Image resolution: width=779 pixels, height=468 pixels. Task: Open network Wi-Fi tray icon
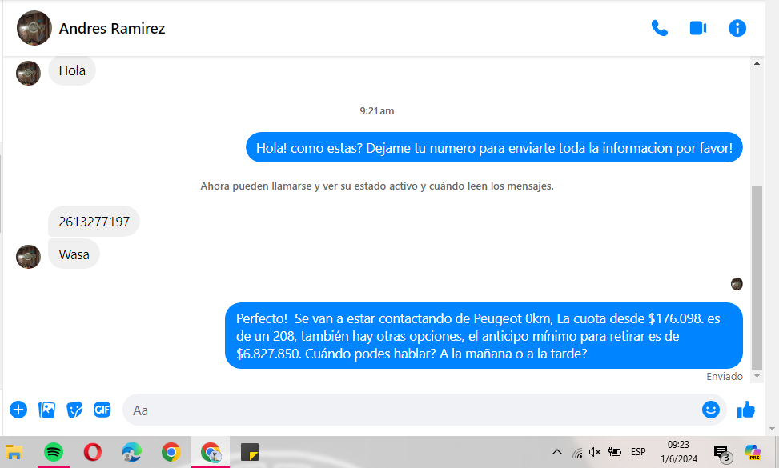[576, 452]
